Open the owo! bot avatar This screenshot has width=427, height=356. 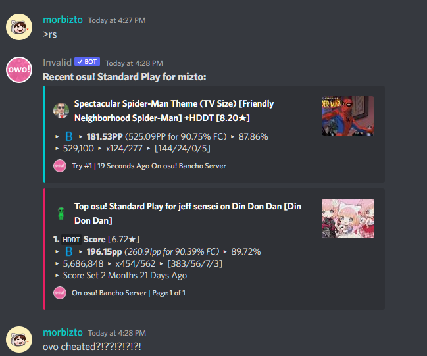coord(19,70)
